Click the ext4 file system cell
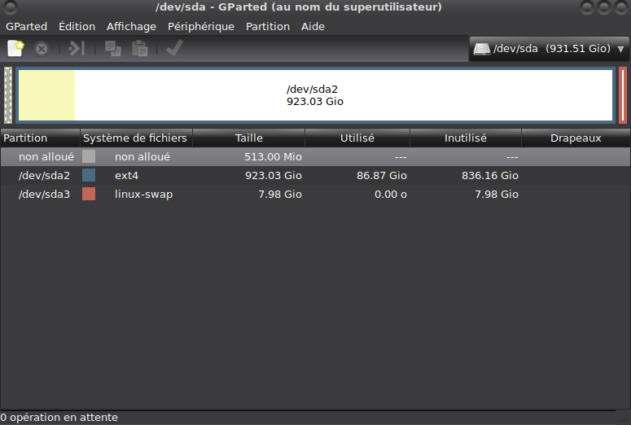 click(126, 176)
